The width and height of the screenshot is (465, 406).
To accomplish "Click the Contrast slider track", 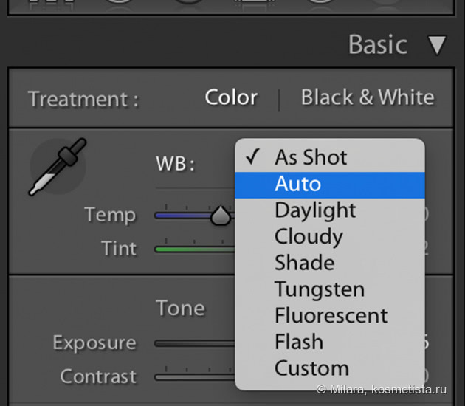I will [x=195, y=377].
